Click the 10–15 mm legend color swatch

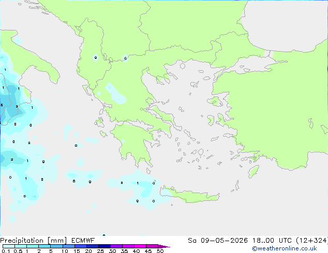68,246
